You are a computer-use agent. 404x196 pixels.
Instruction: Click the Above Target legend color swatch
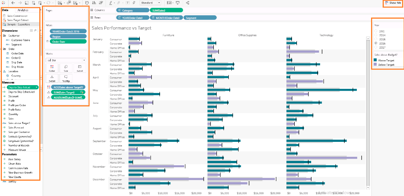pos(376,60)
